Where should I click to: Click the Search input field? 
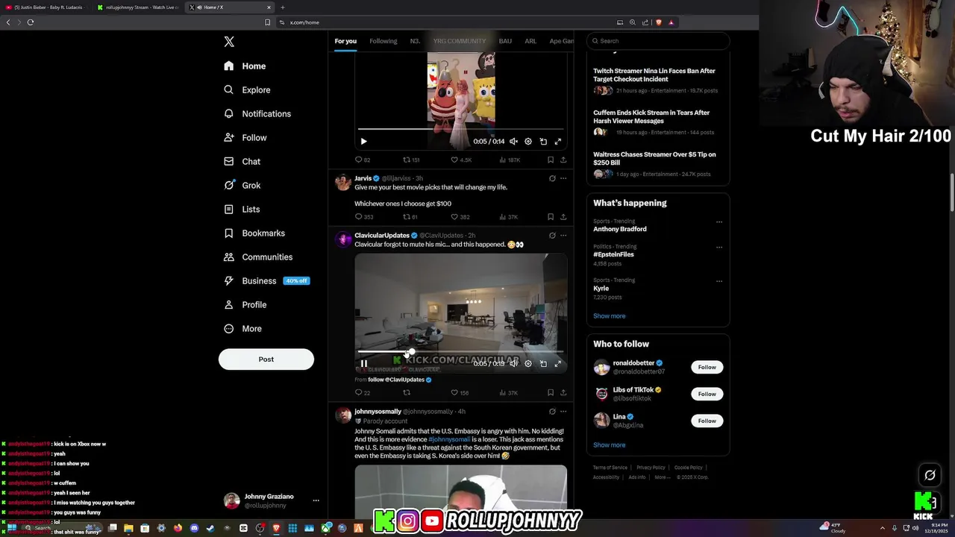(658, 41)
